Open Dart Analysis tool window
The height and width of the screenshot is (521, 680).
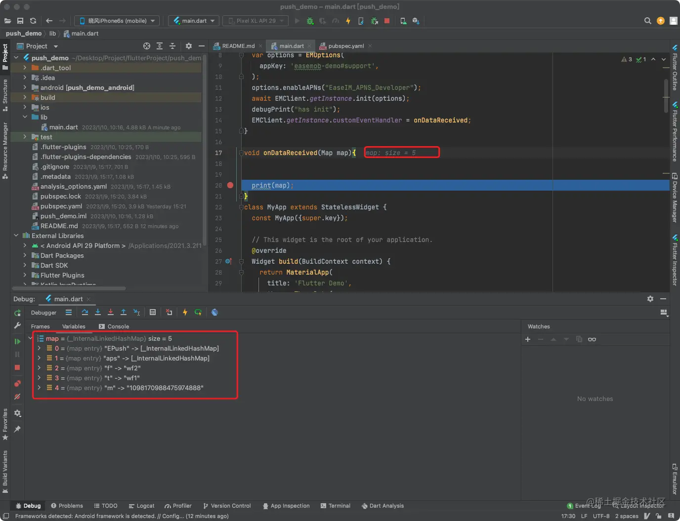point(382,506)
